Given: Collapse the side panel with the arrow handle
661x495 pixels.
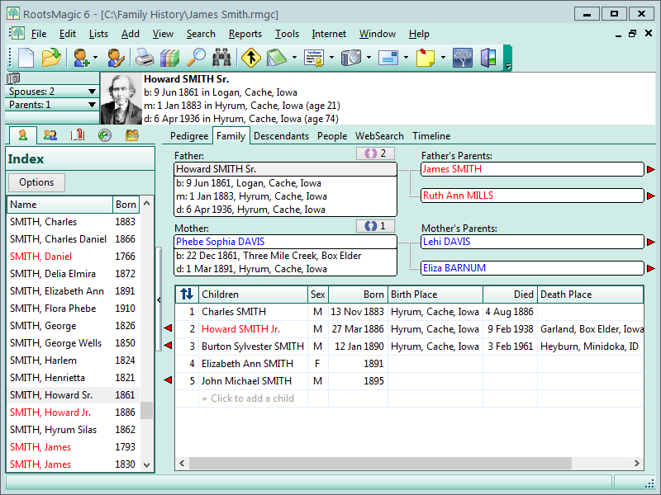Looking at the screenshot, I should (159, 301).
